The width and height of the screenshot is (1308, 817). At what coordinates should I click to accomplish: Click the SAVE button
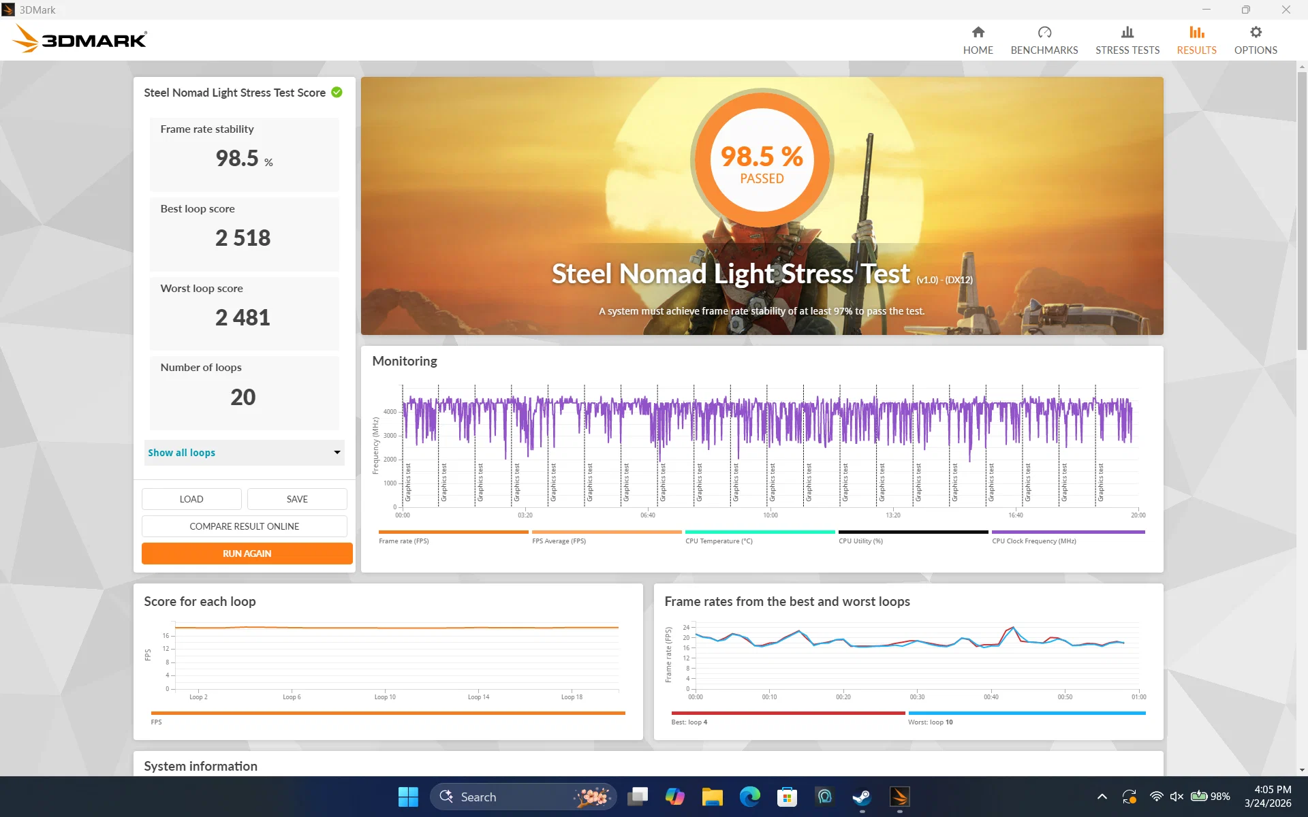tap(297, 499)
